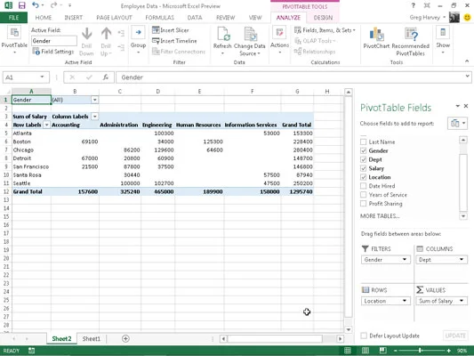Click the Save icon in quick access toolbar
The image size is (474, 356).
tap(21, 5)
